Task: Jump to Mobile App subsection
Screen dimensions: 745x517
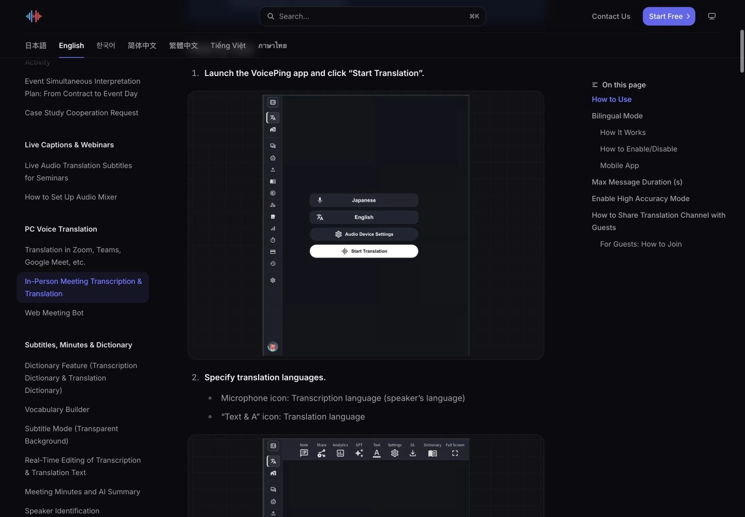Action: coord(619,165)
